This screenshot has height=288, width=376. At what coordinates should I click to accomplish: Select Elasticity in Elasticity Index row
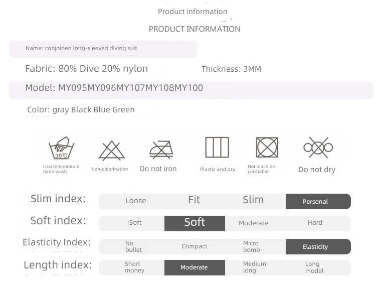318,246
